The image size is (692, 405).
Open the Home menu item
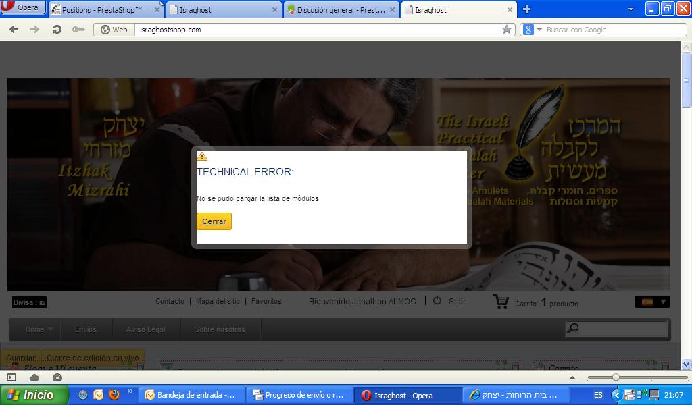35,329
